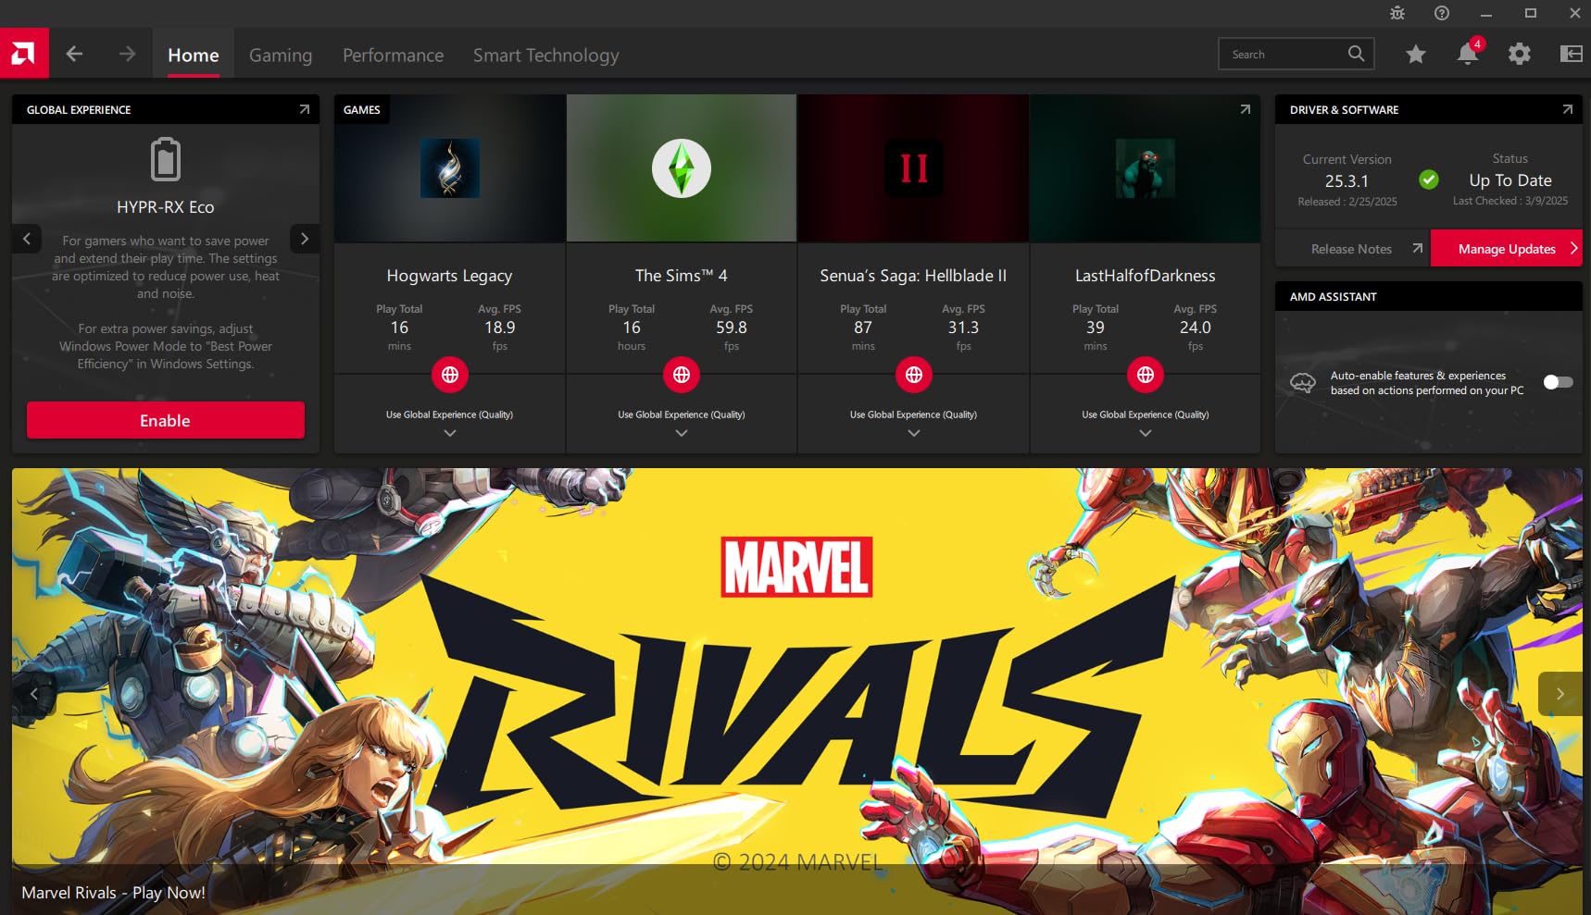Open the favorites star icon
This screenshot has width=1591, height=915.
(1415, 55)
